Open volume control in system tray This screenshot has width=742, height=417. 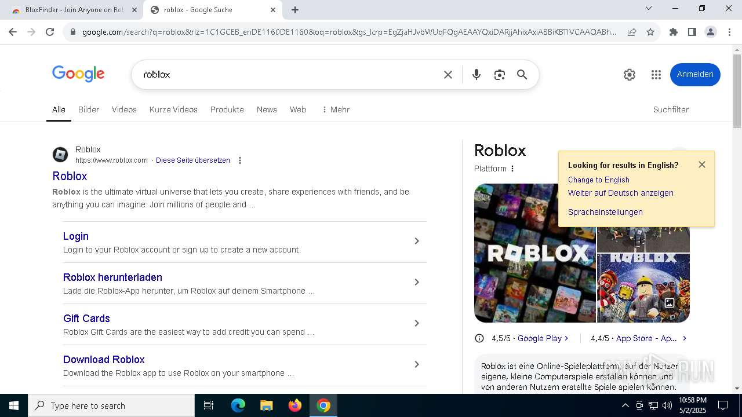point(667,405)
